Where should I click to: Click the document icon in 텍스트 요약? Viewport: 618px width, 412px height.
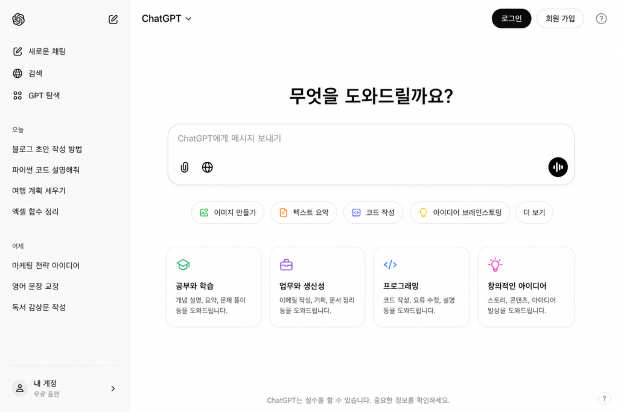(284, 213)
